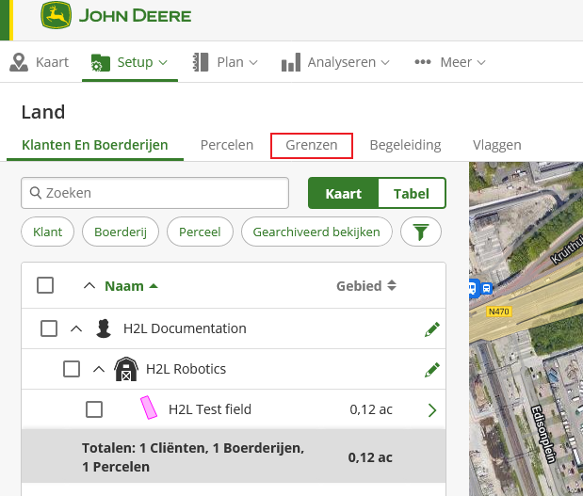Click the Zoeken search field
Screen dimensions: 583x496
click(x=155, y=193)
